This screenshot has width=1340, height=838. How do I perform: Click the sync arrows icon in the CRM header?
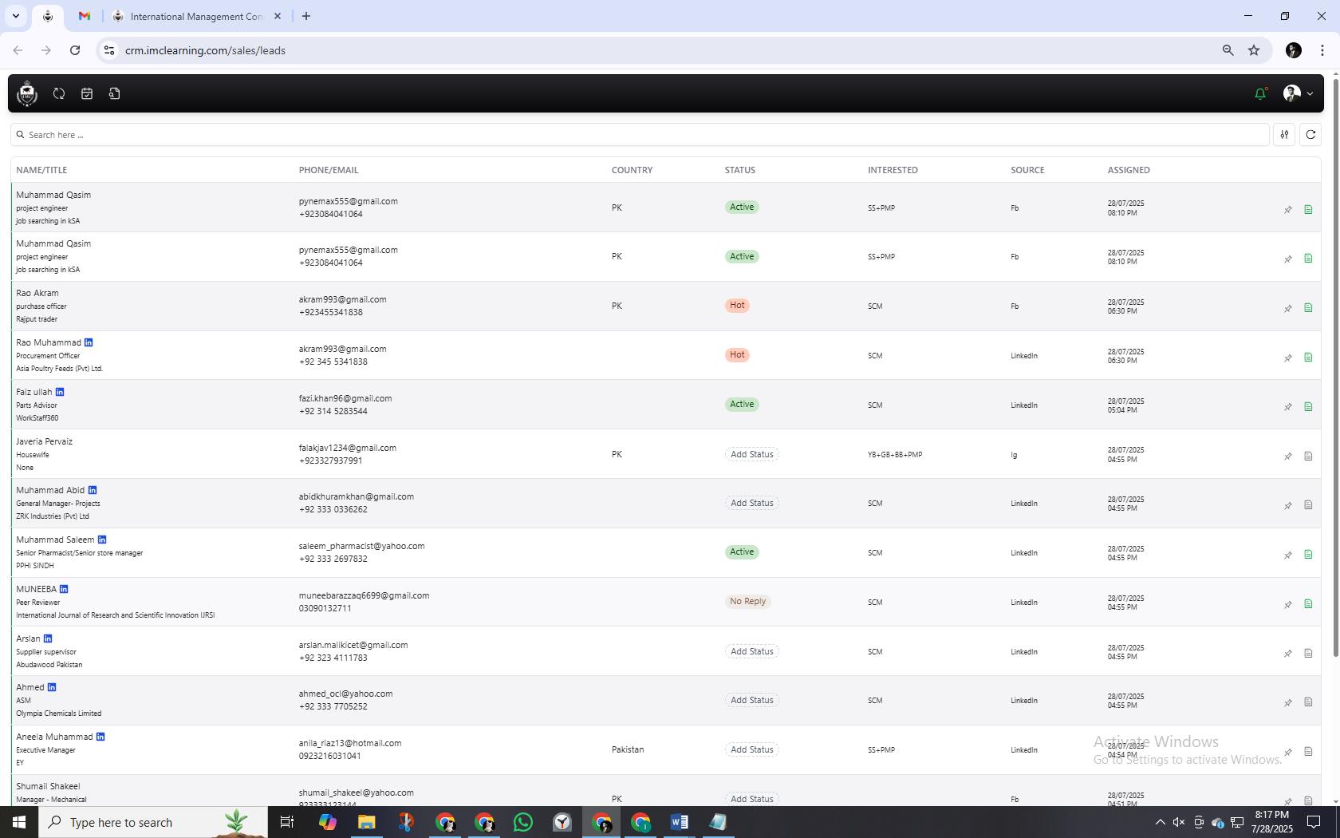pos(59,93)
